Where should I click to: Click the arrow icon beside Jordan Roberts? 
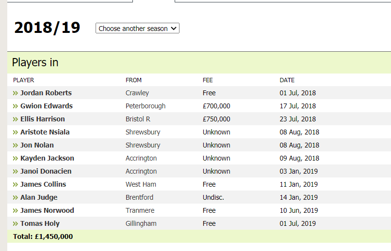pyautogui.click(x=16, y=93)
